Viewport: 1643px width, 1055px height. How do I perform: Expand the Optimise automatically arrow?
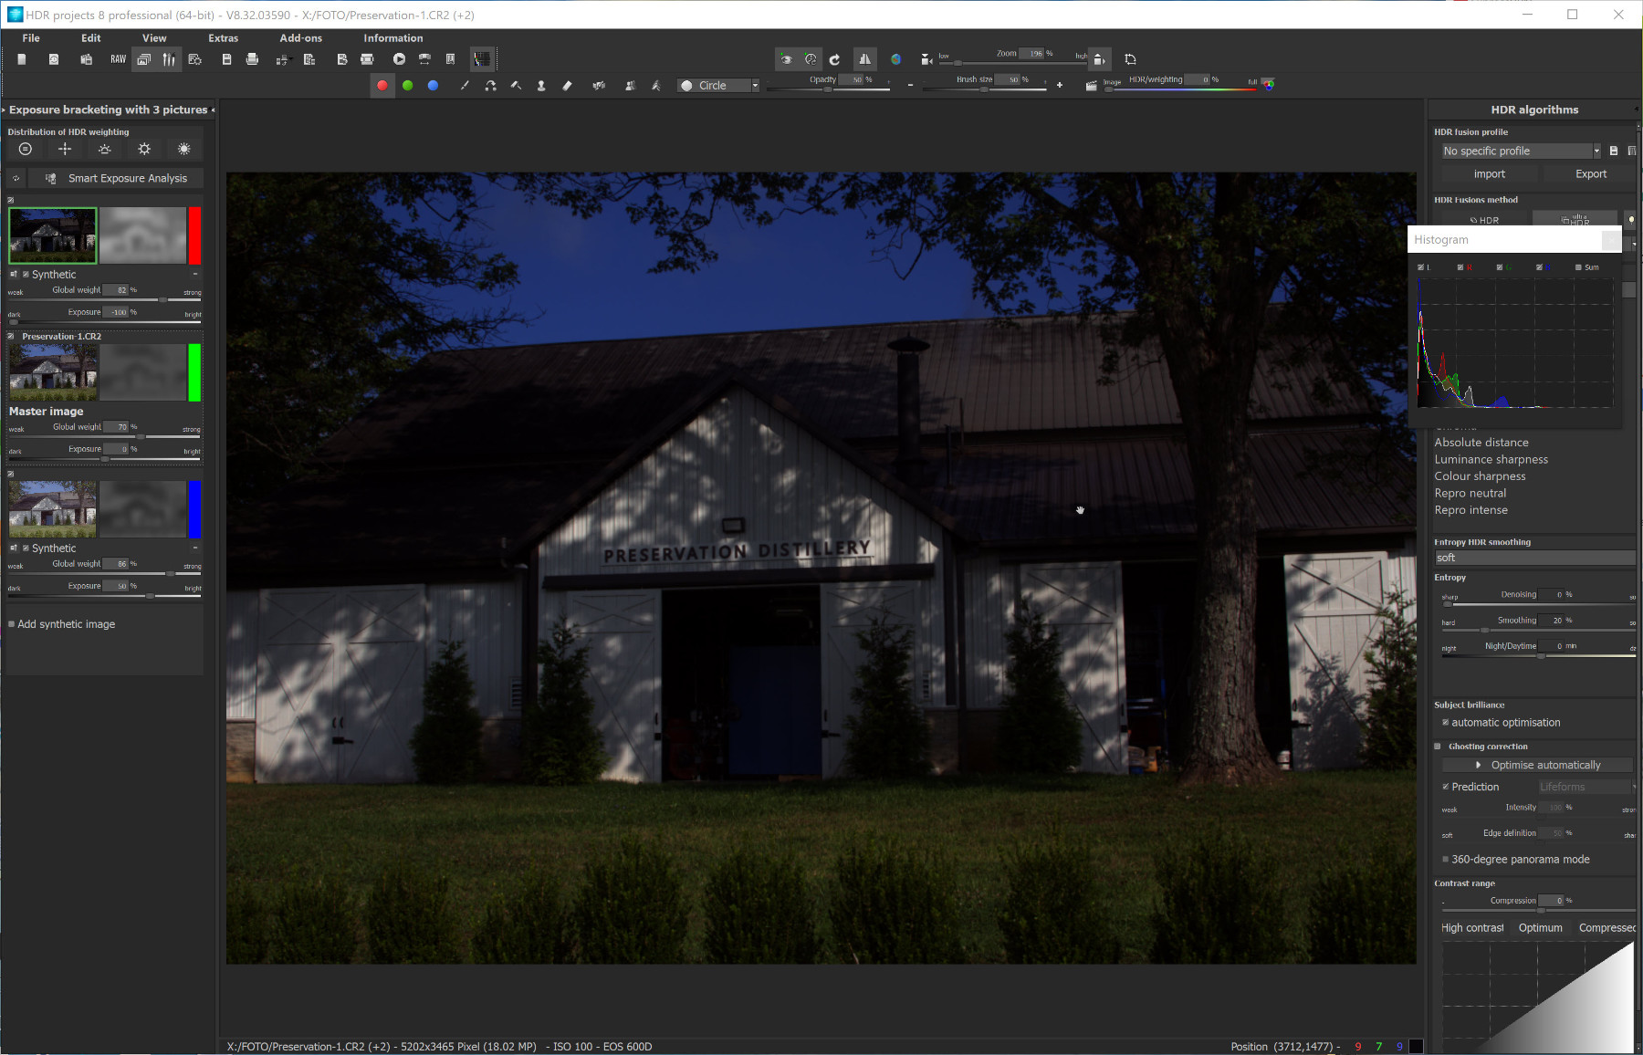[x=1479, y=766]
